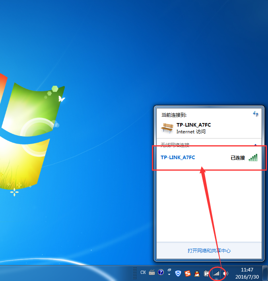Click the battery power plug tray icon

coord(206,273)
